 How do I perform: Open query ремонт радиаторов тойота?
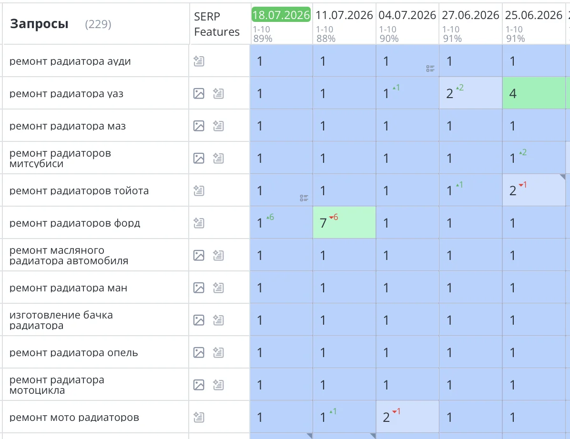(79, 190)
